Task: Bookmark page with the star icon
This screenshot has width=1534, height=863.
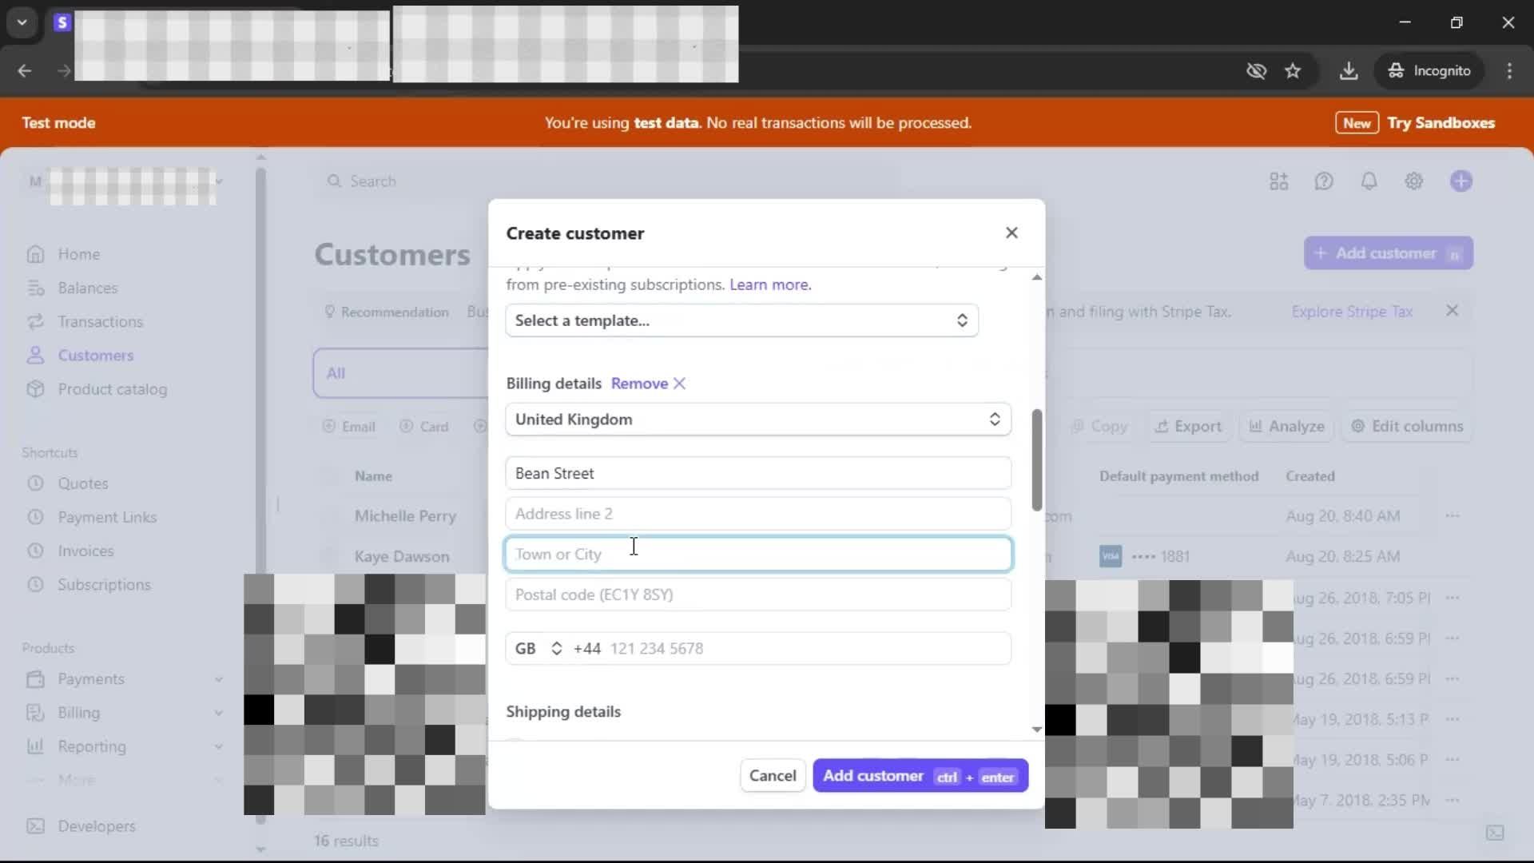Action: tap(1293, 70)
